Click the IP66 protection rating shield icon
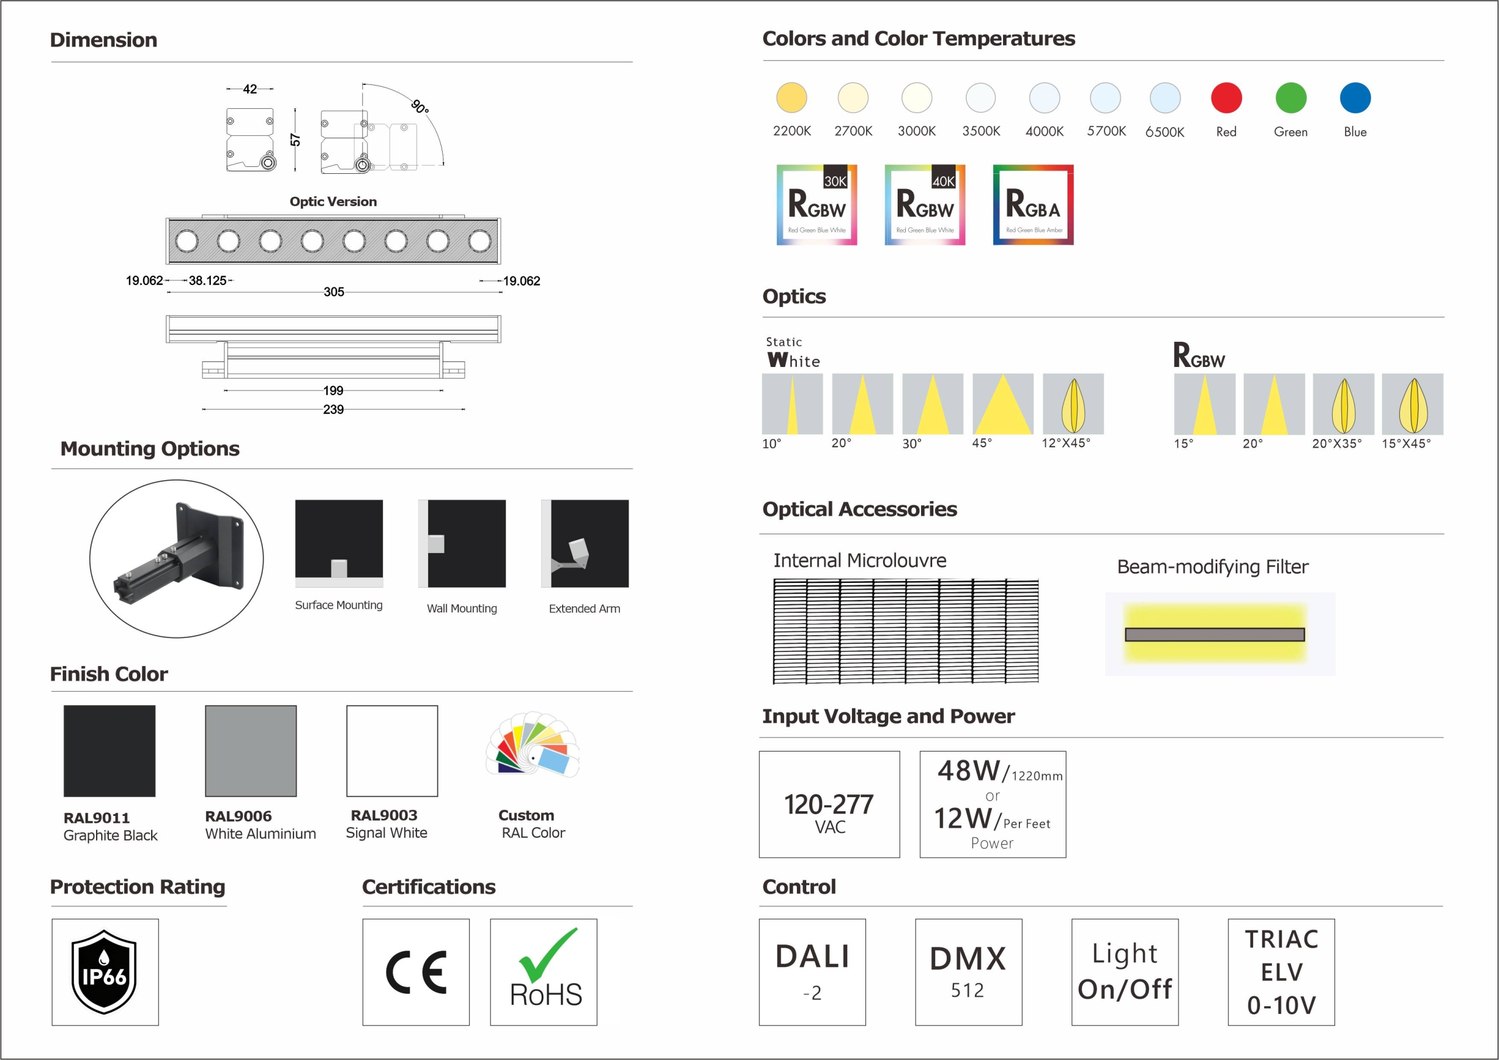This screenshot has width=1499, height=1060. [x=104, y=972]
